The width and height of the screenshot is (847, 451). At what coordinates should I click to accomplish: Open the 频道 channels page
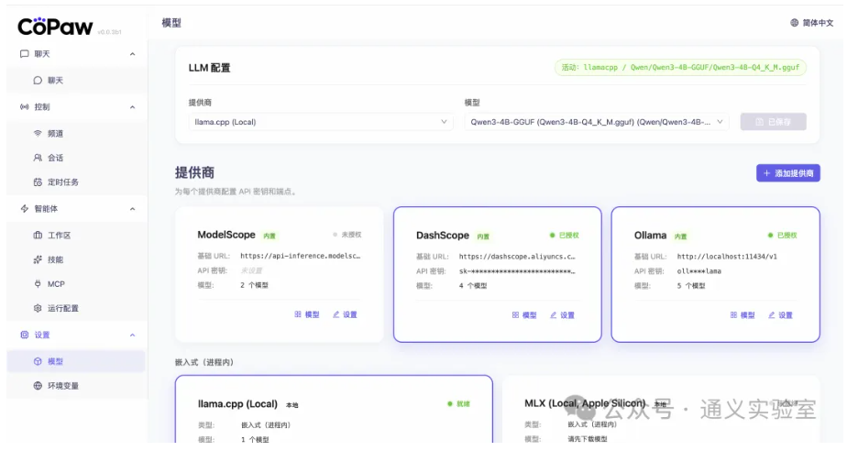(76, 134)
